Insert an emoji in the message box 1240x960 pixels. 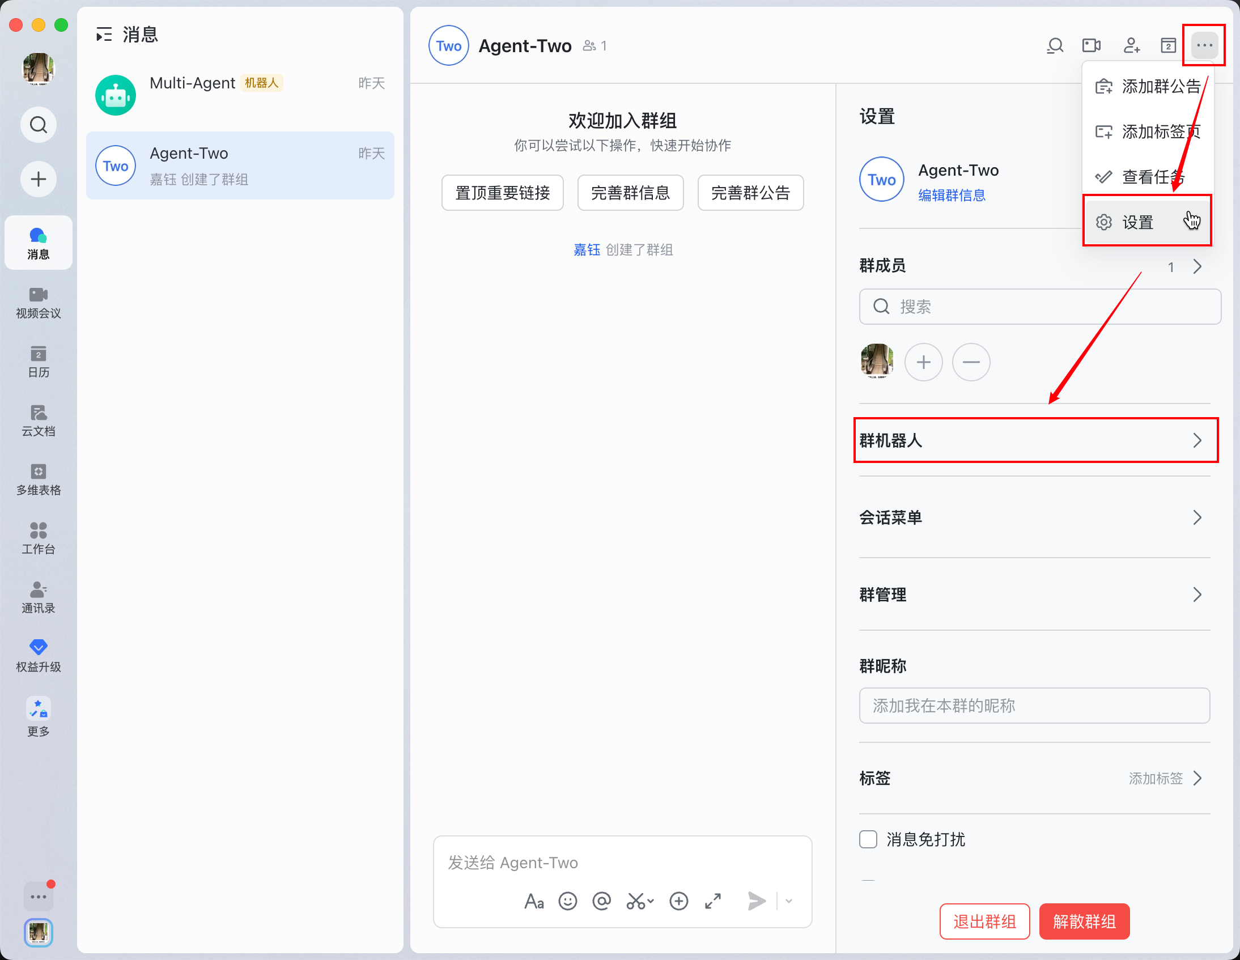pyautogui.click(x=567, y=901)
